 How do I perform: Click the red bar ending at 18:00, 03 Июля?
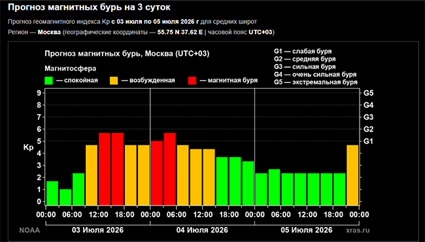click(x=117, y=169)
